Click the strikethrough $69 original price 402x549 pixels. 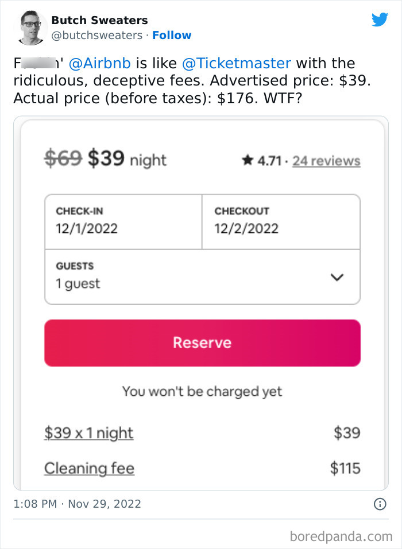point(63,157)
